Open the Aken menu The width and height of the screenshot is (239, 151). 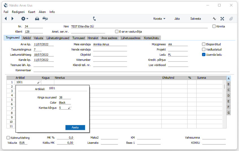coord(42,12)
